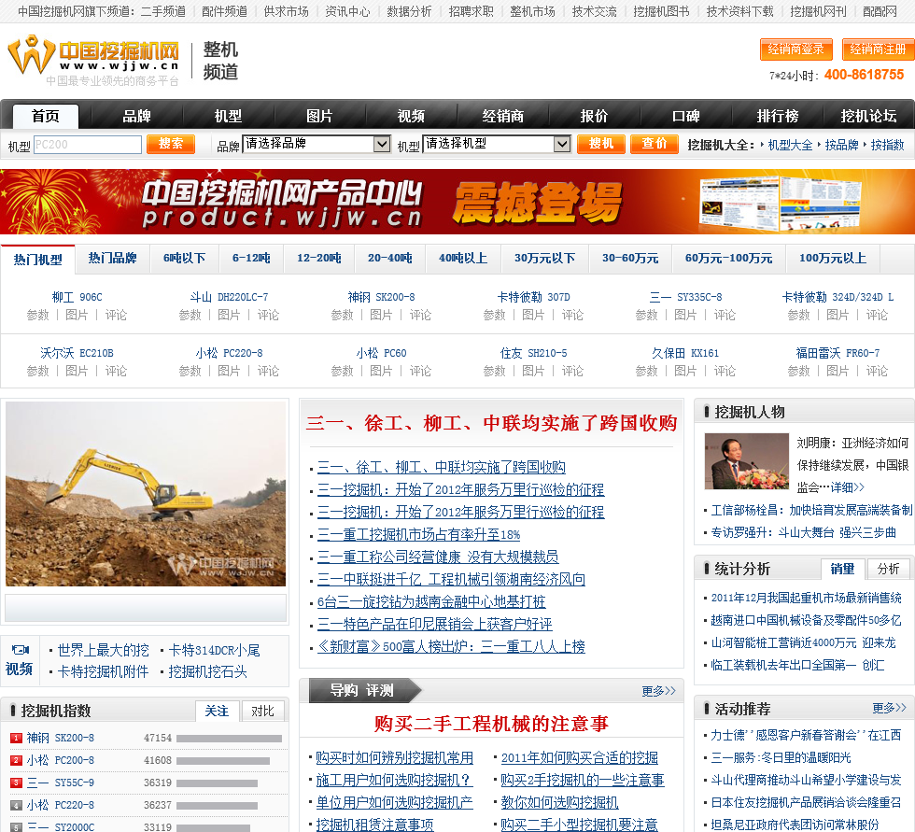Click 更多>> in 活动推荐 section
The width and height of the screenshot is (915, 832).
(889, 708)
